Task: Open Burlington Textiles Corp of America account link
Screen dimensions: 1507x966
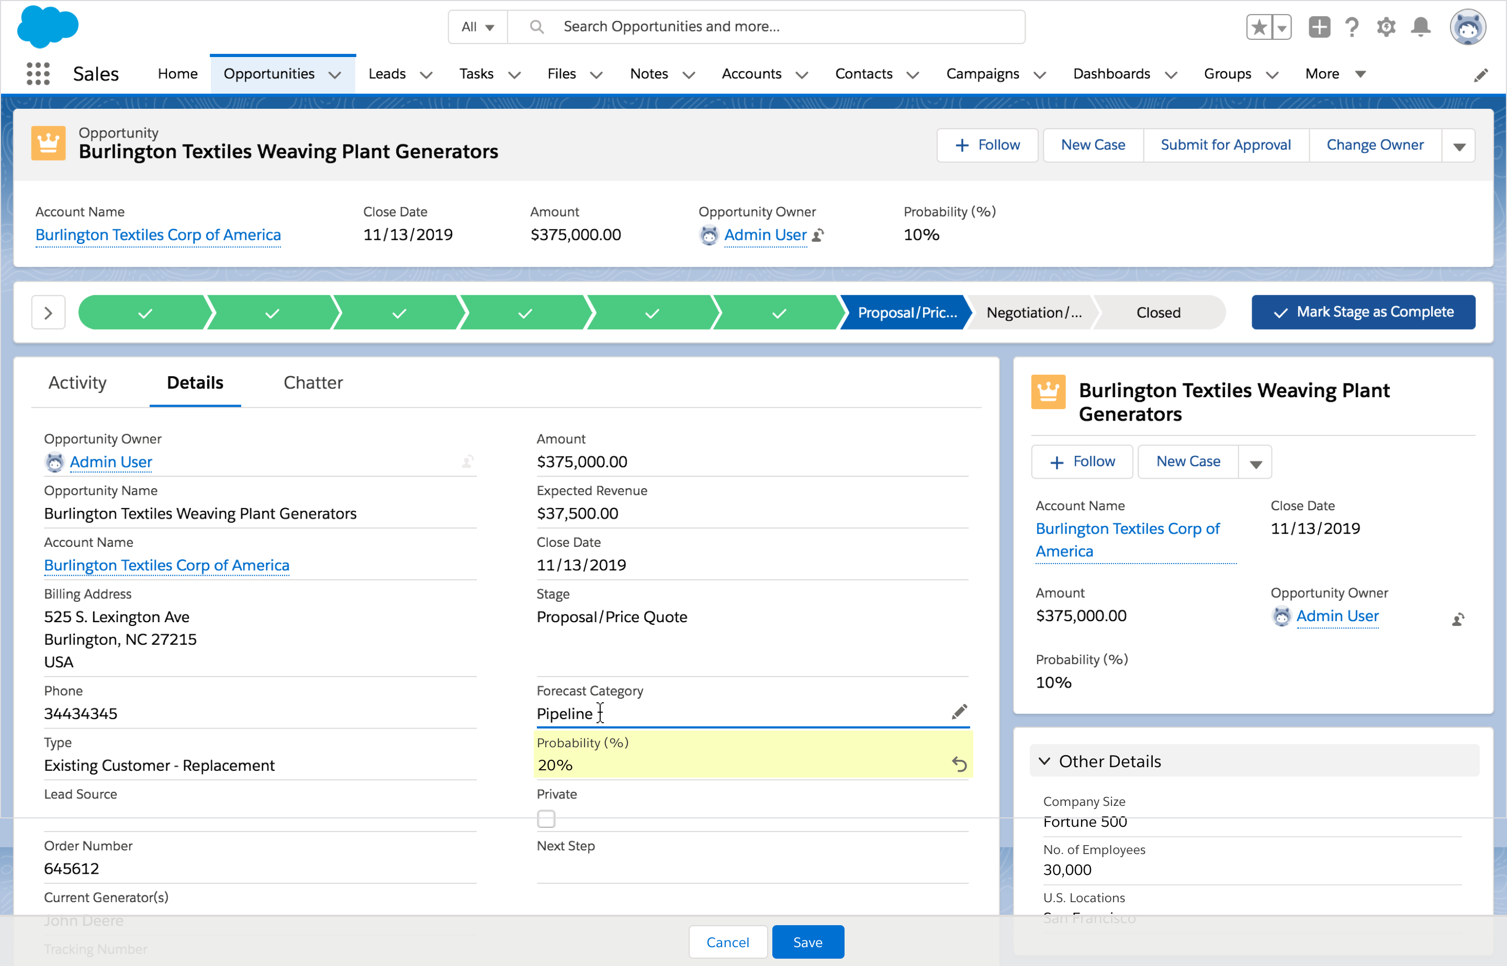Action: [x=158, y=234]
